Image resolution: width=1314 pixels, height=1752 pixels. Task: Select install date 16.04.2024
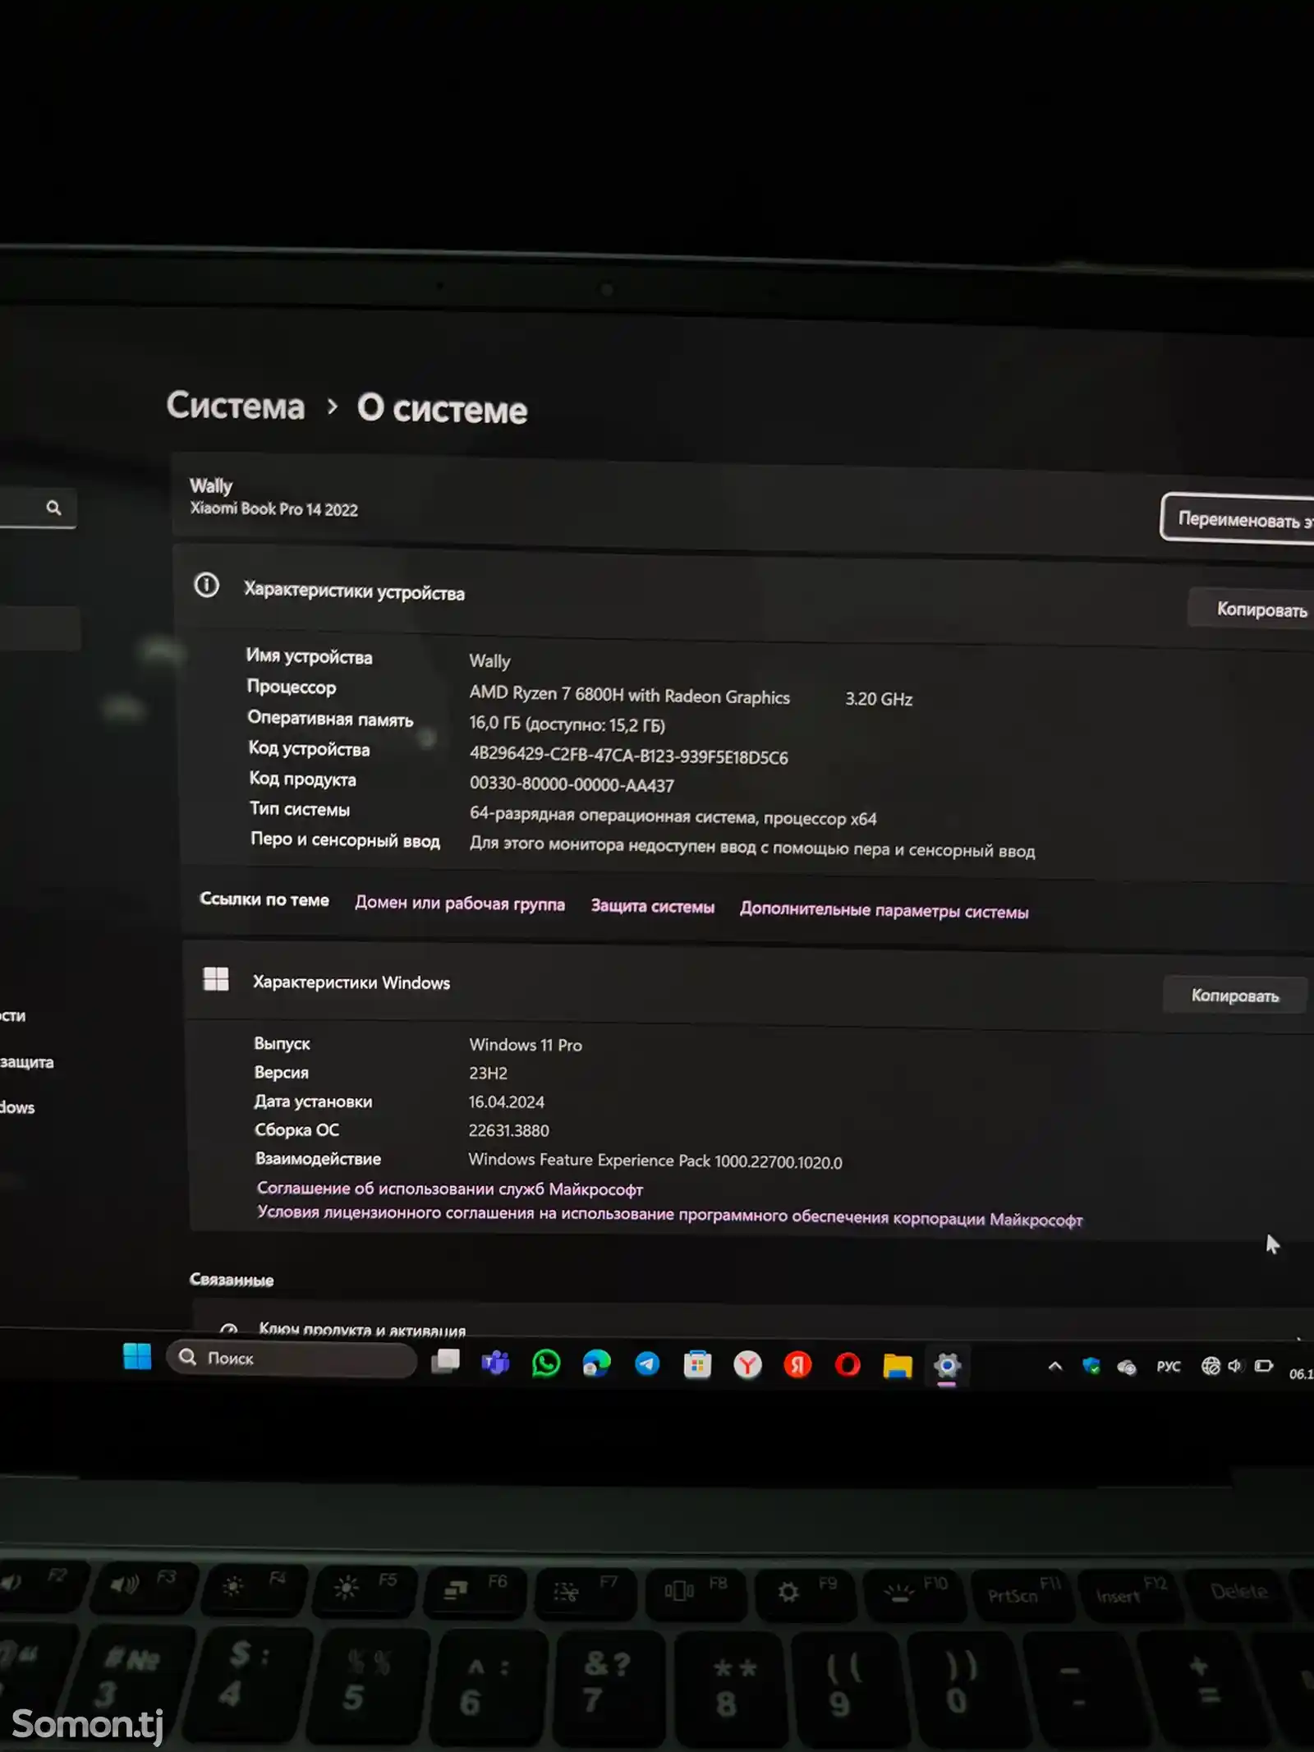point(507,1102)
